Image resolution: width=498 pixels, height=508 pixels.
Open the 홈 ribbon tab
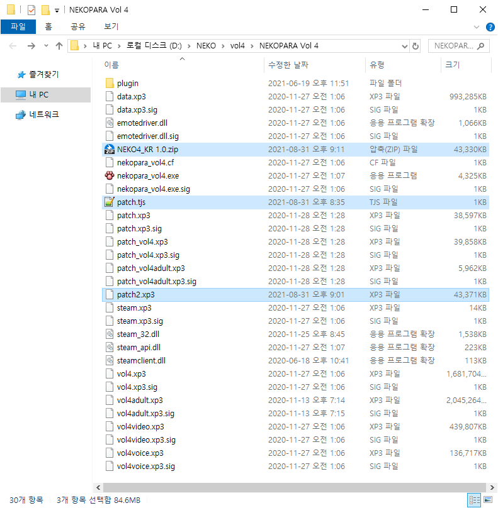(48, 26)
